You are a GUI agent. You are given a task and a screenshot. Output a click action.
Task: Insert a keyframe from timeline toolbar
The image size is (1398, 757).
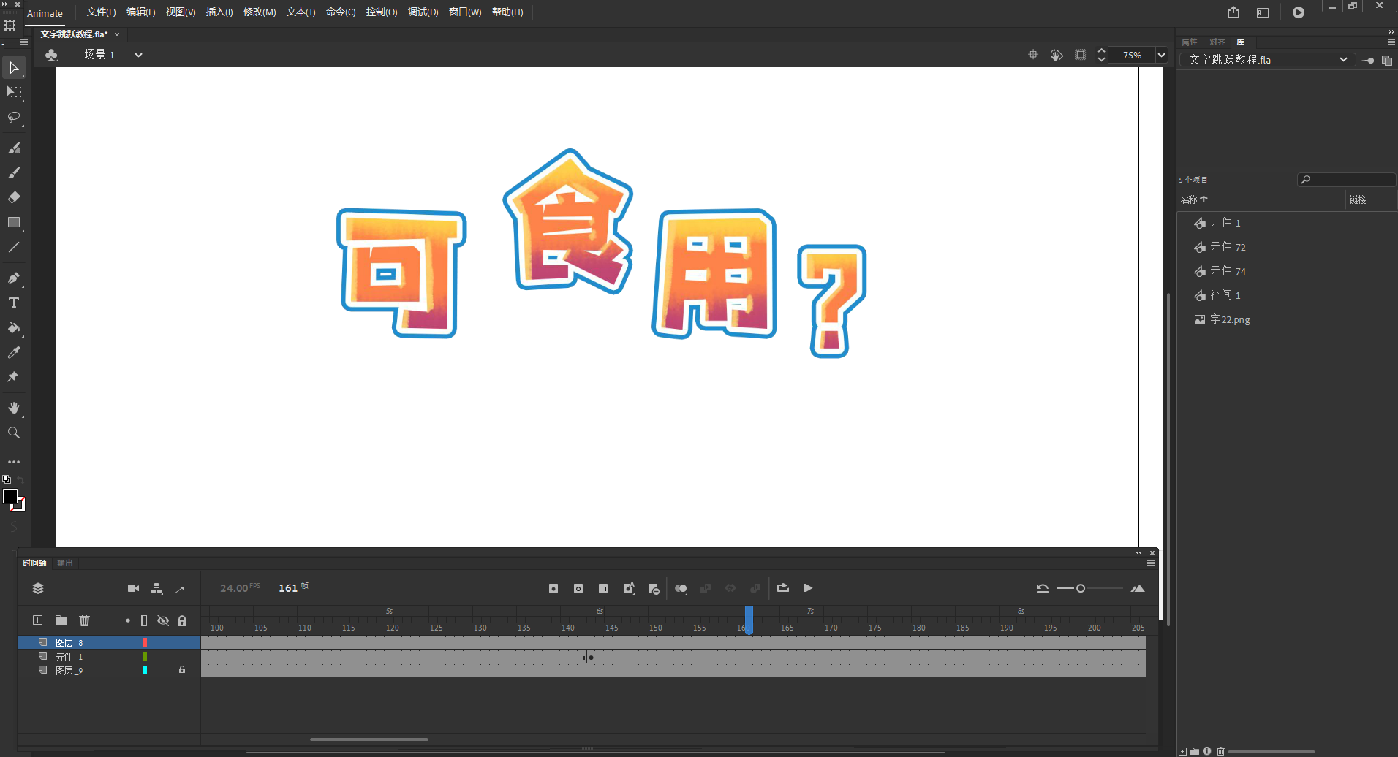[553, 588]
